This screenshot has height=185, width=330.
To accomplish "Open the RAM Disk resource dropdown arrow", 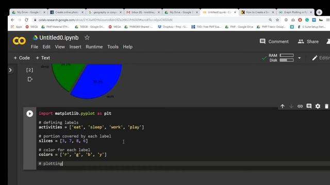I will tap(299, 58).
